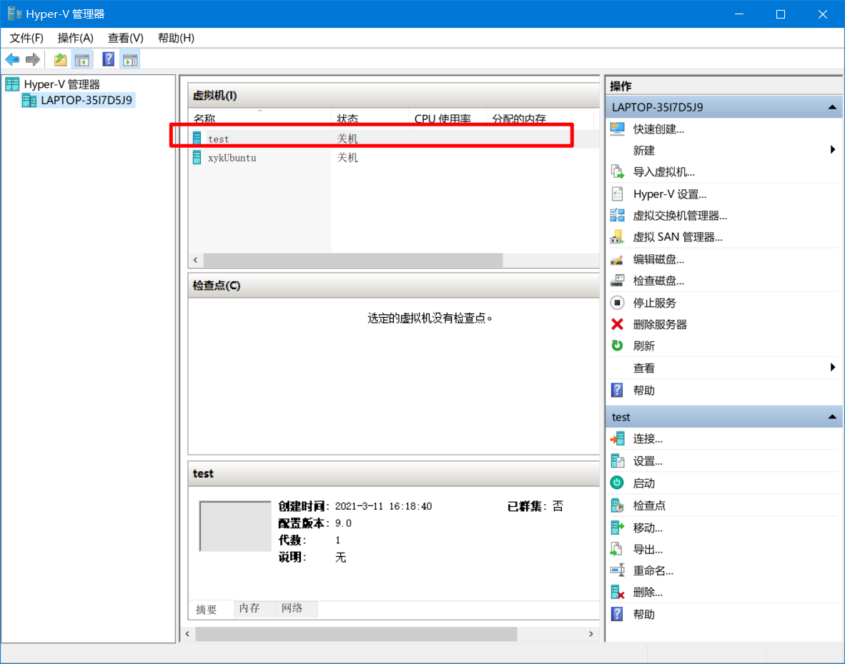Sort by 状态 (Status) column header

click(x=347, y=119)
